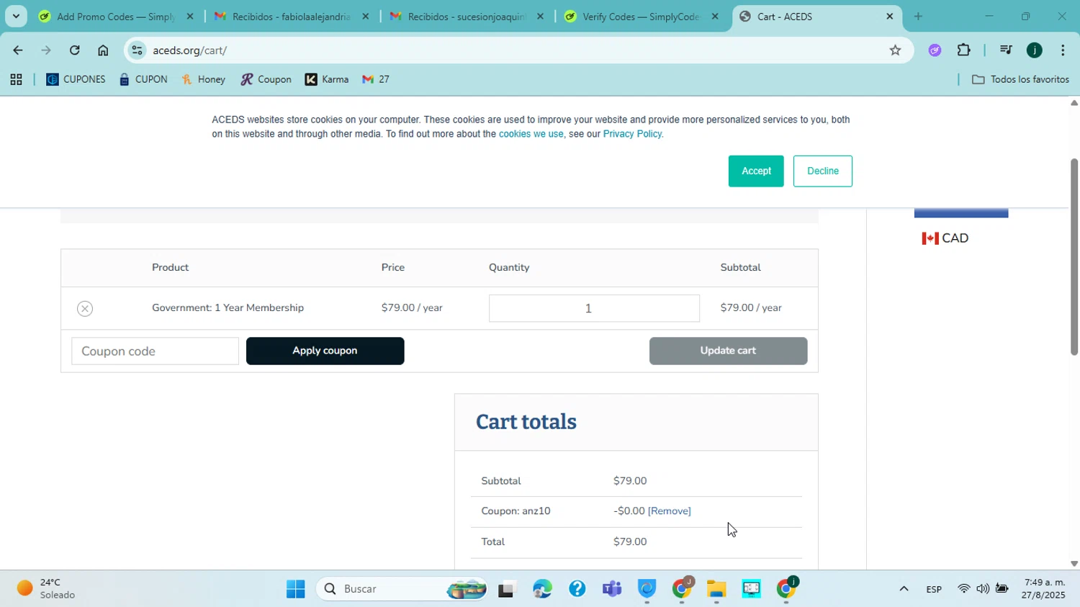
Task: Switch to Recibidos fabiolaalejandria tab
Action: [x=291, y=17]
